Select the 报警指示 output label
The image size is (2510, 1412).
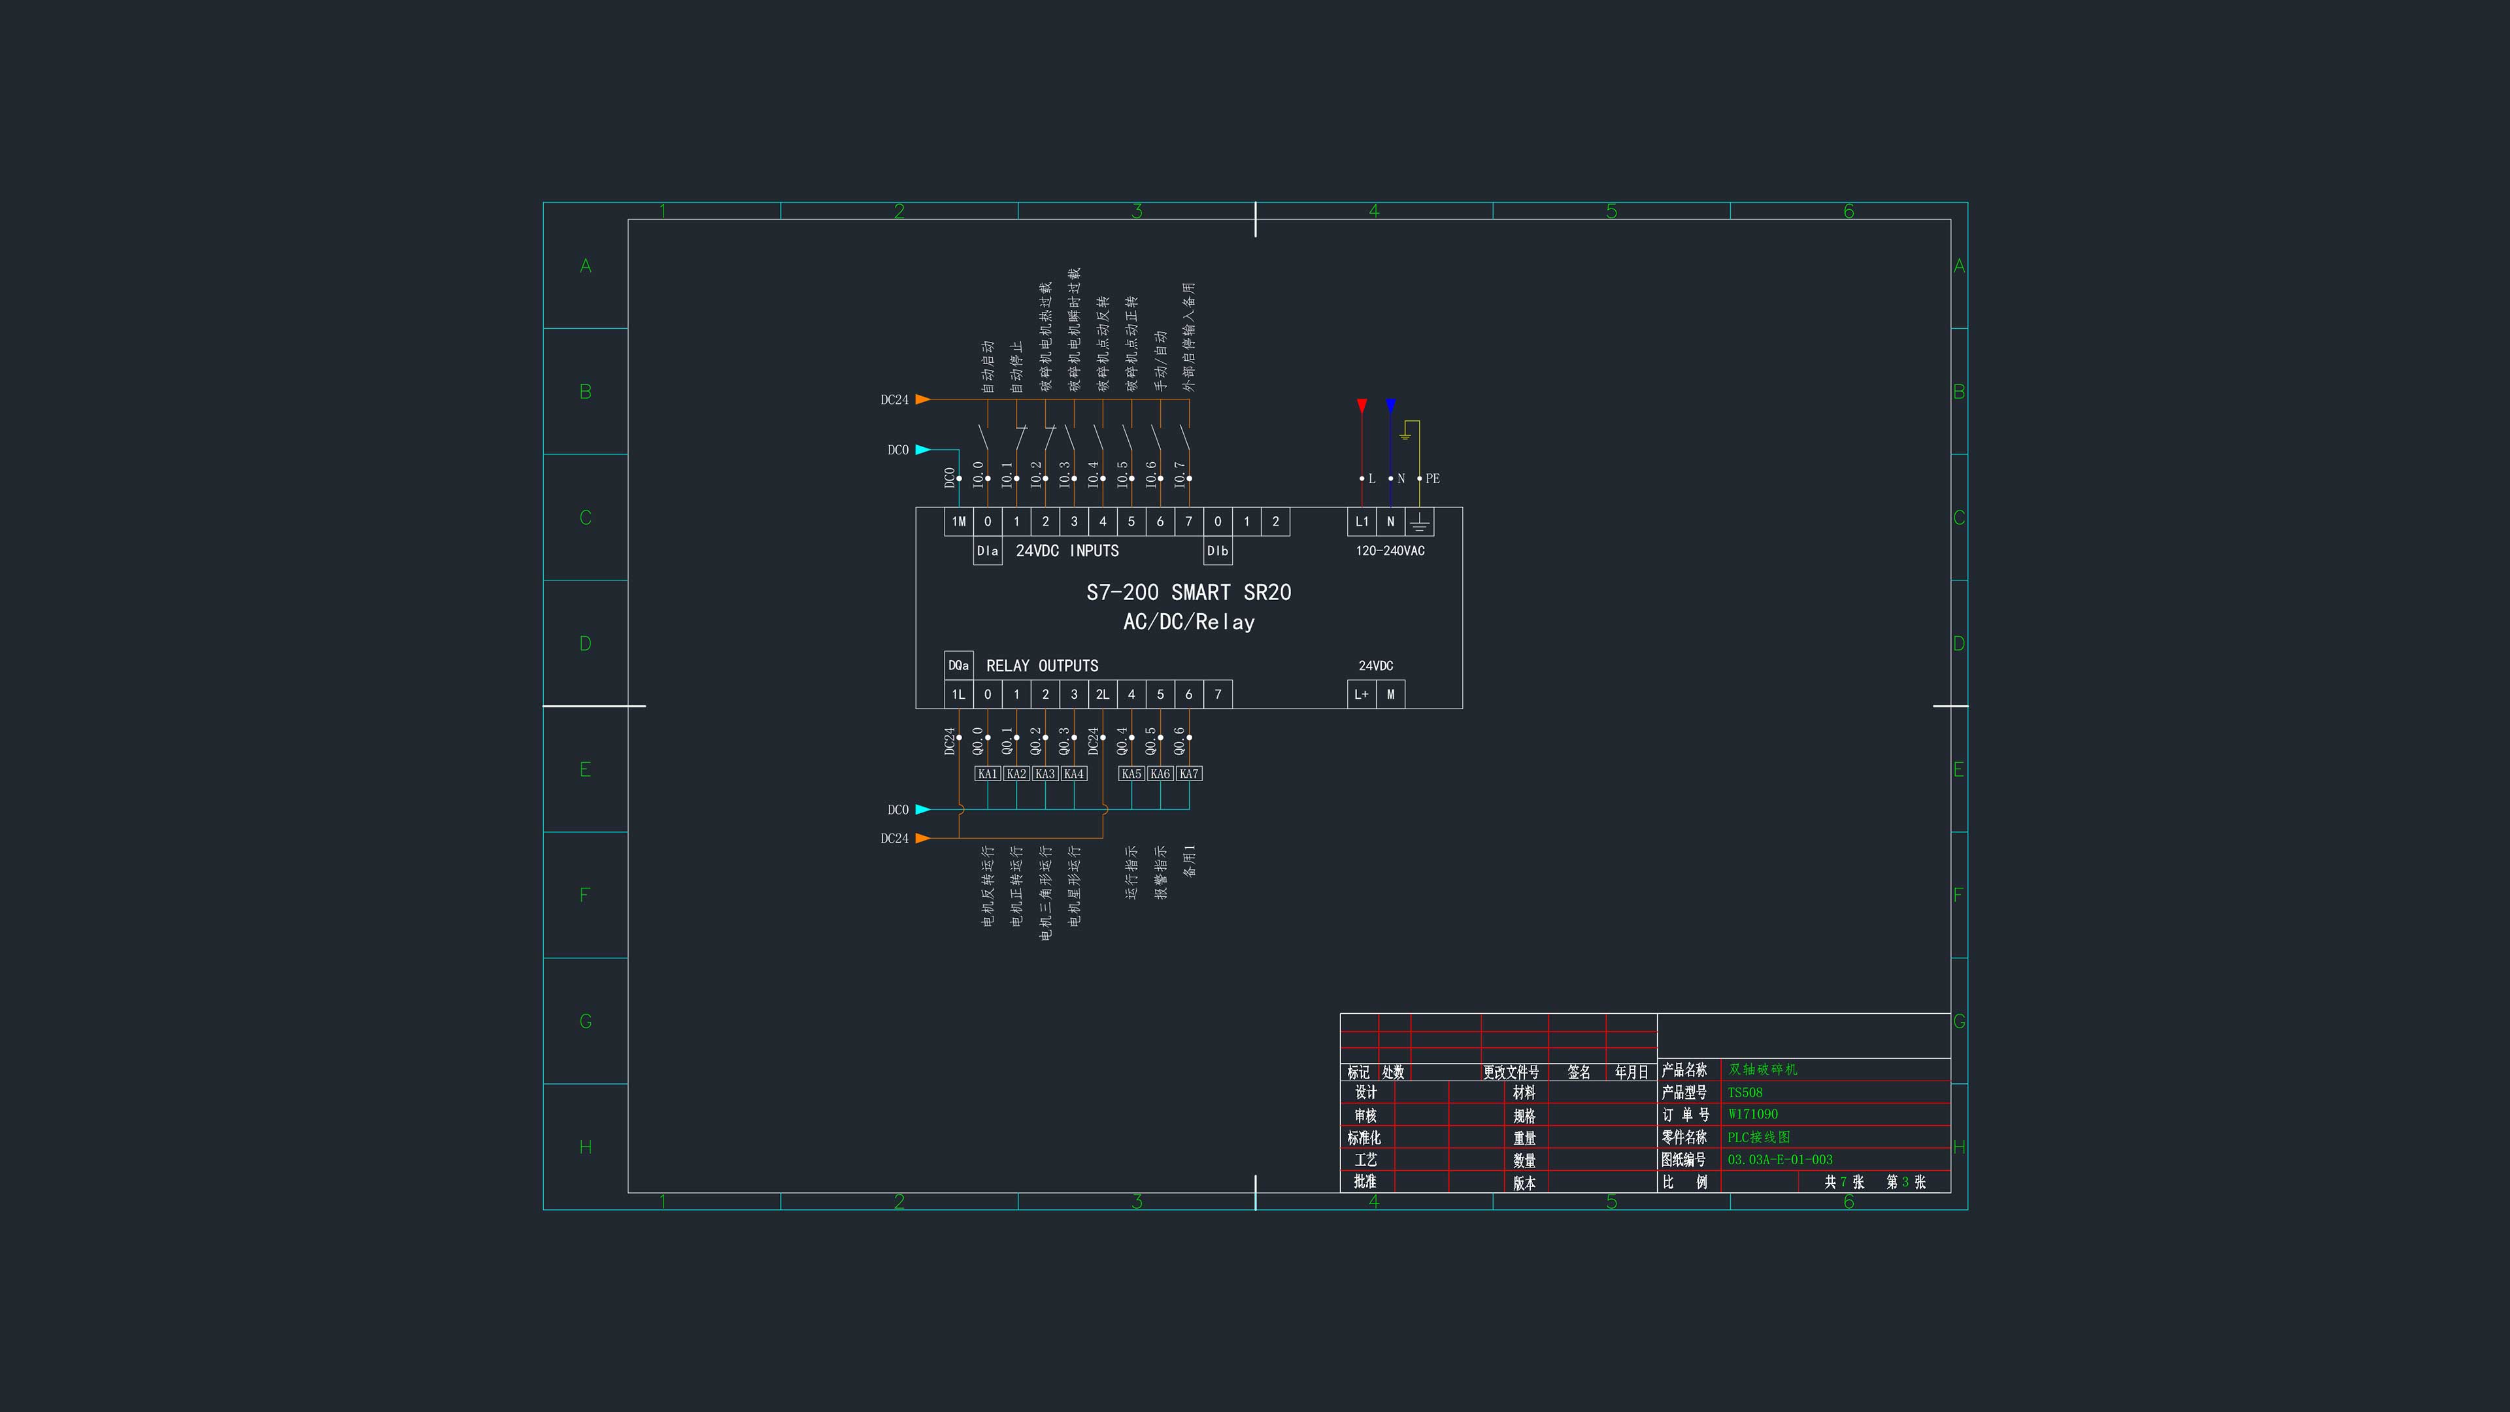point(1160,872)
